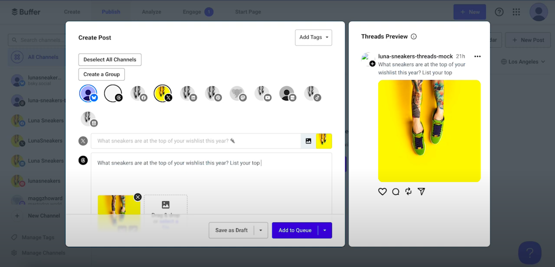Viewport: 555px width, 267px height.
Task: Click the heart like icon in preview
Action: pyautogui.click(x=382, y=191)
